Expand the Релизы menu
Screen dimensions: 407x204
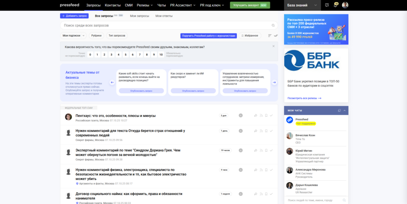[x=145, y=5]
